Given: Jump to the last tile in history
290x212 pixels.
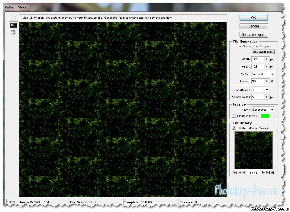Looking at the screenshot, I should (x=268, y=172).
